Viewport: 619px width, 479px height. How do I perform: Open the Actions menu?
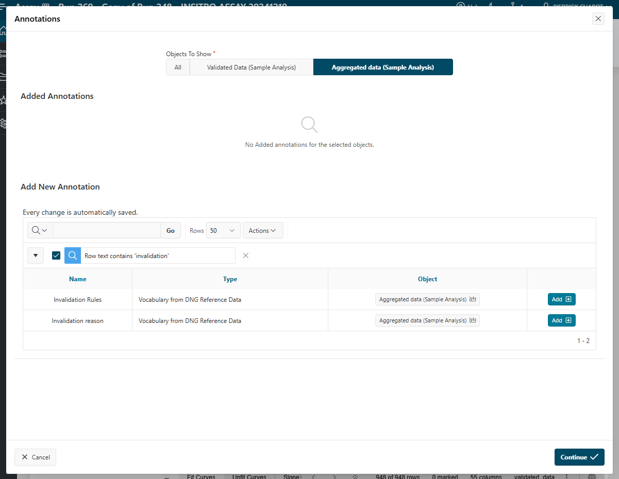(263, 230)
